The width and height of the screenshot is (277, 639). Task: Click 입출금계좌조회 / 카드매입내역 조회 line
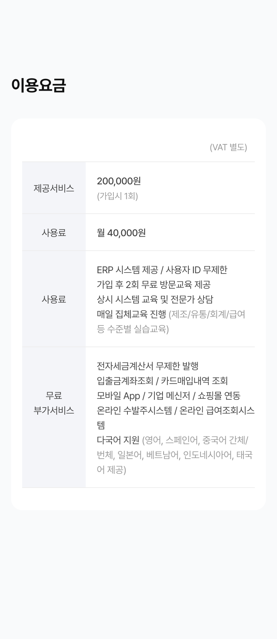[x=162, y=381]
